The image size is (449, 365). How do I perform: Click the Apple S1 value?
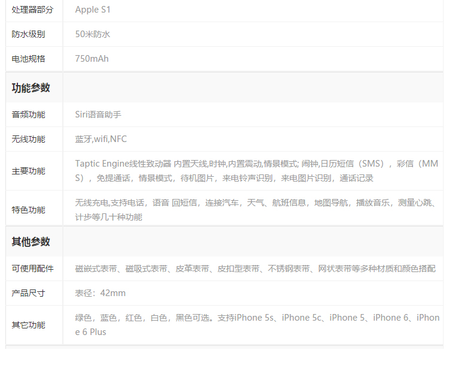point(92,10)
